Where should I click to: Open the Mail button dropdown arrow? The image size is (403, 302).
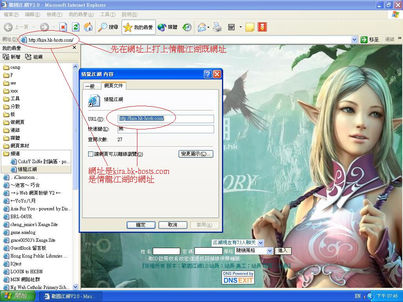coord(208,27)
